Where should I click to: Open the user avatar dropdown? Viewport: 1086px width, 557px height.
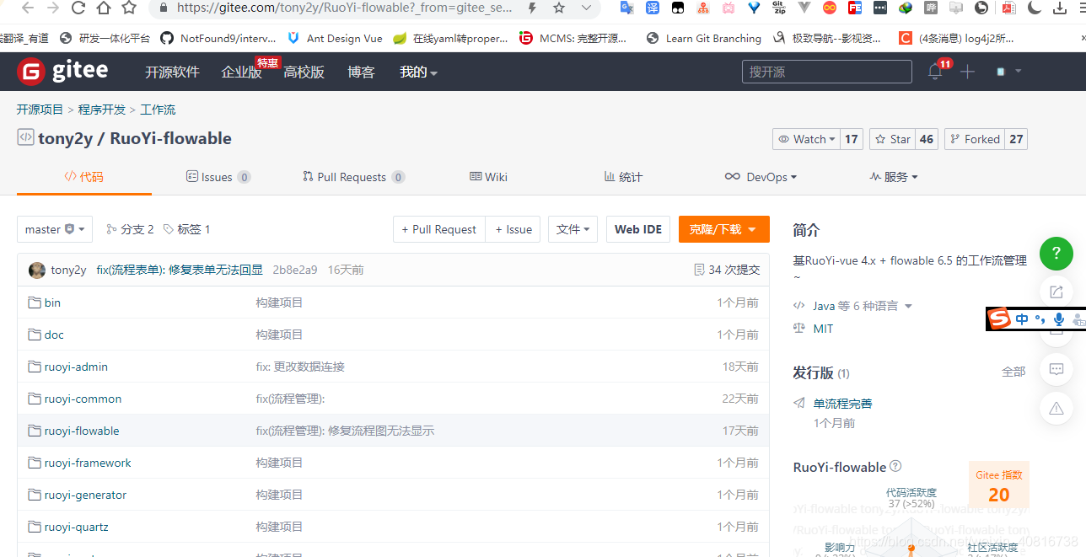pos(1008,72)
